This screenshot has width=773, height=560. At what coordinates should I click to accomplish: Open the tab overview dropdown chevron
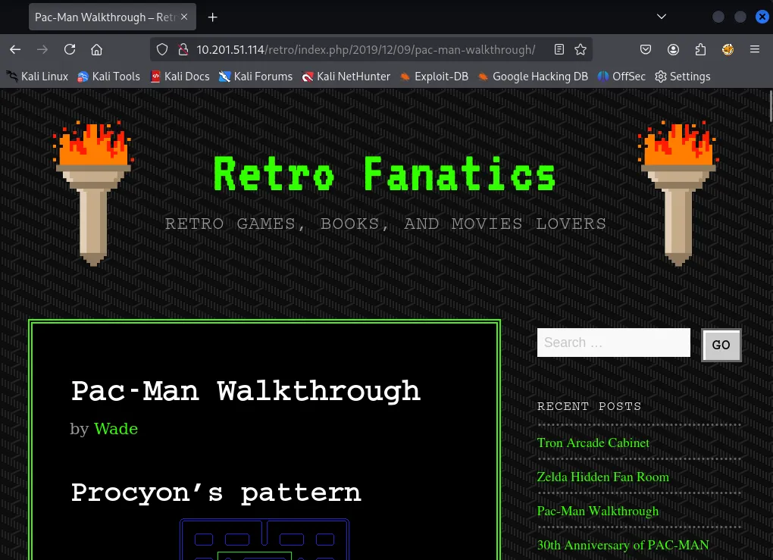(662, 16)
